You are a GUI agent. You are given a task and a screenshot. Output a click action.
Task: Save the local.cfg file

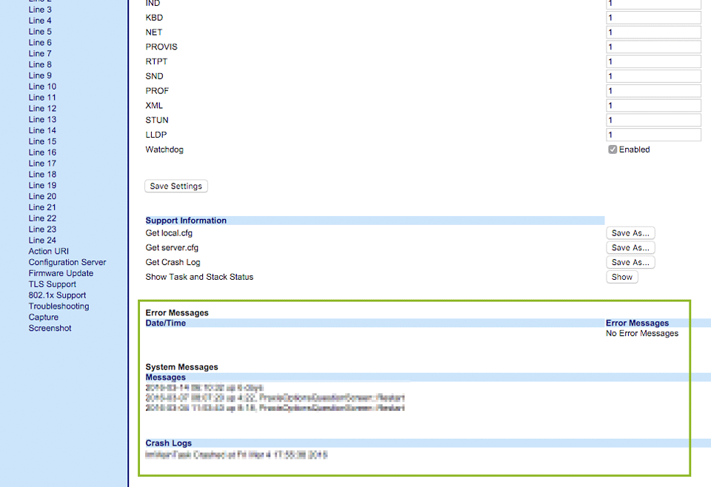(x=630, y=233)
